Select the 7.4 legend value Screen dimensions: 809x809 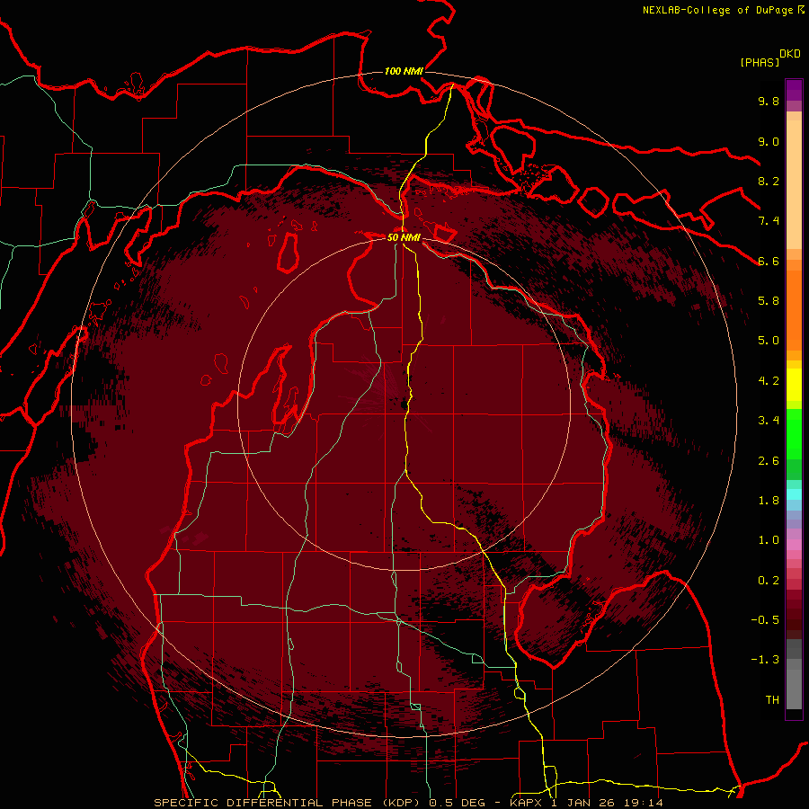(x=769, y=221)
